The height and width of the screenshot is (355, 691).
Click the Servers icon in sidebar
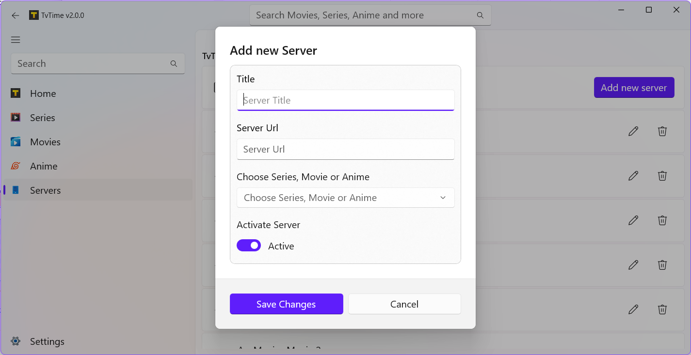pos(16,190)
